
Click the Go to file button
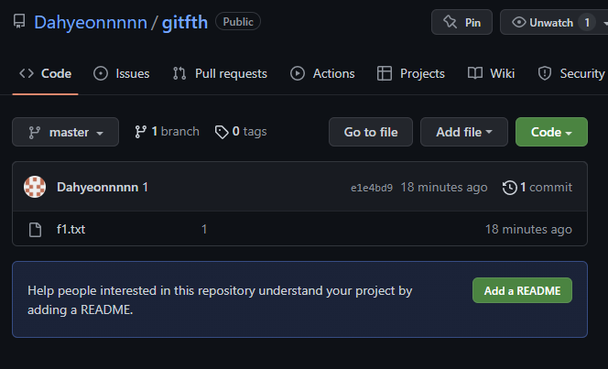pos(371,132)
